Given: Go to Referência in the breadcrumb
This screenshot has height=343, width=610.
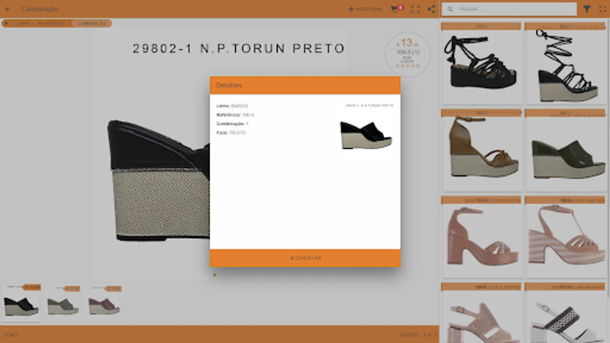Looking at the screenshot, I should pos(51,23).
